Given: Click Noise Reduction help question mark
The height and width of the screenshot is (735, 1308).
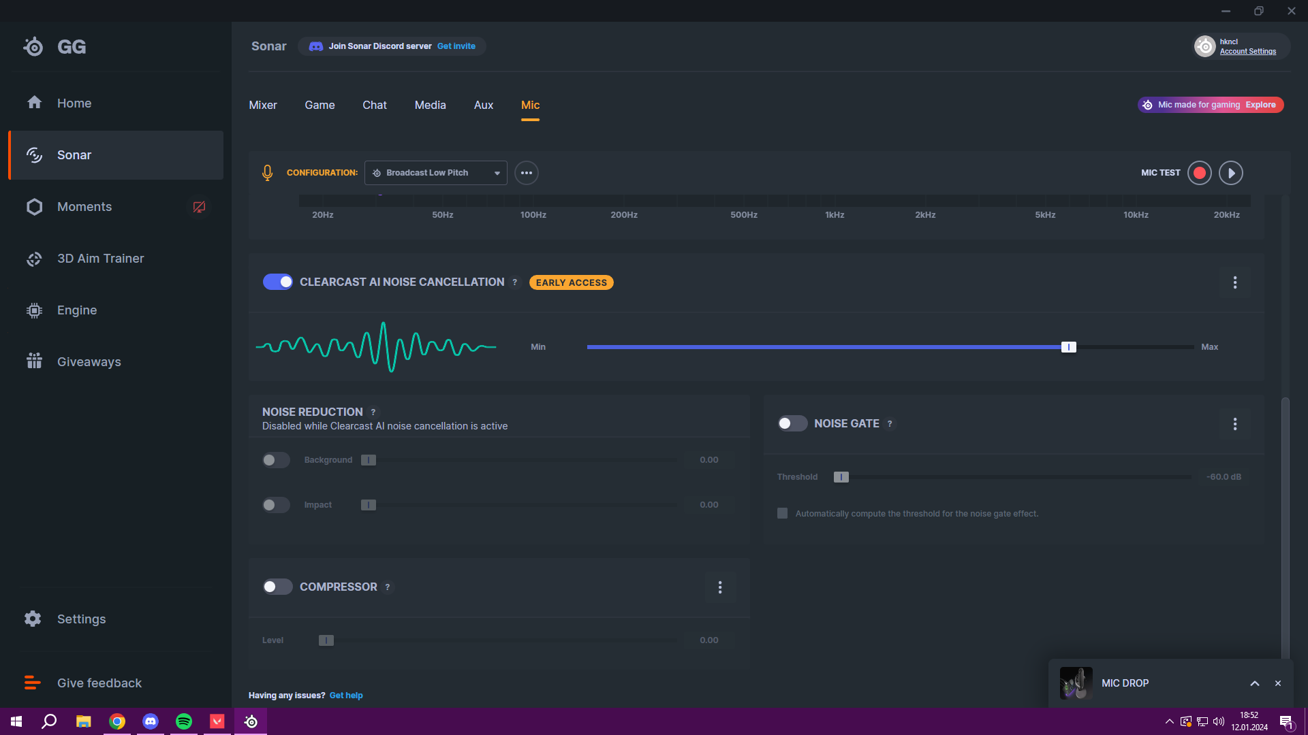Looking at the screenshot, I should click(373, 412).
